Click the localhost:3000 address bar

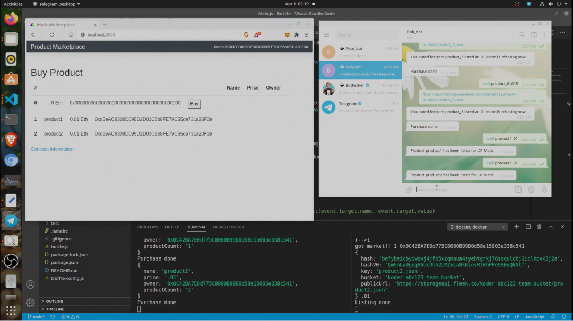[159, 34]
